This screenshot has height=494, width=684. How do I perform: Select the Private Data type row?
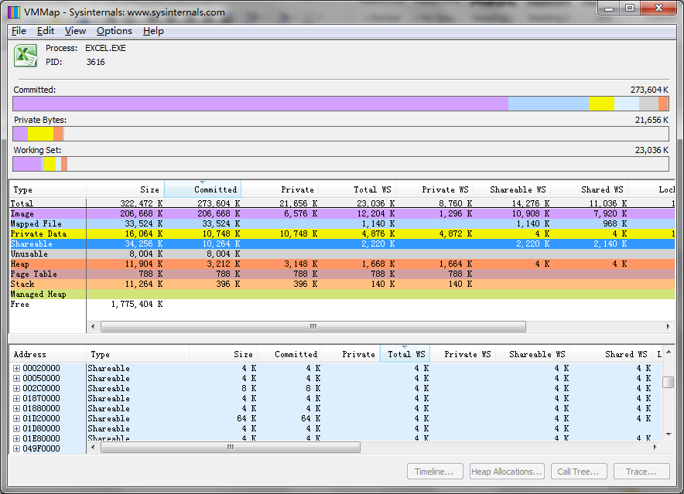coord(342,233)
